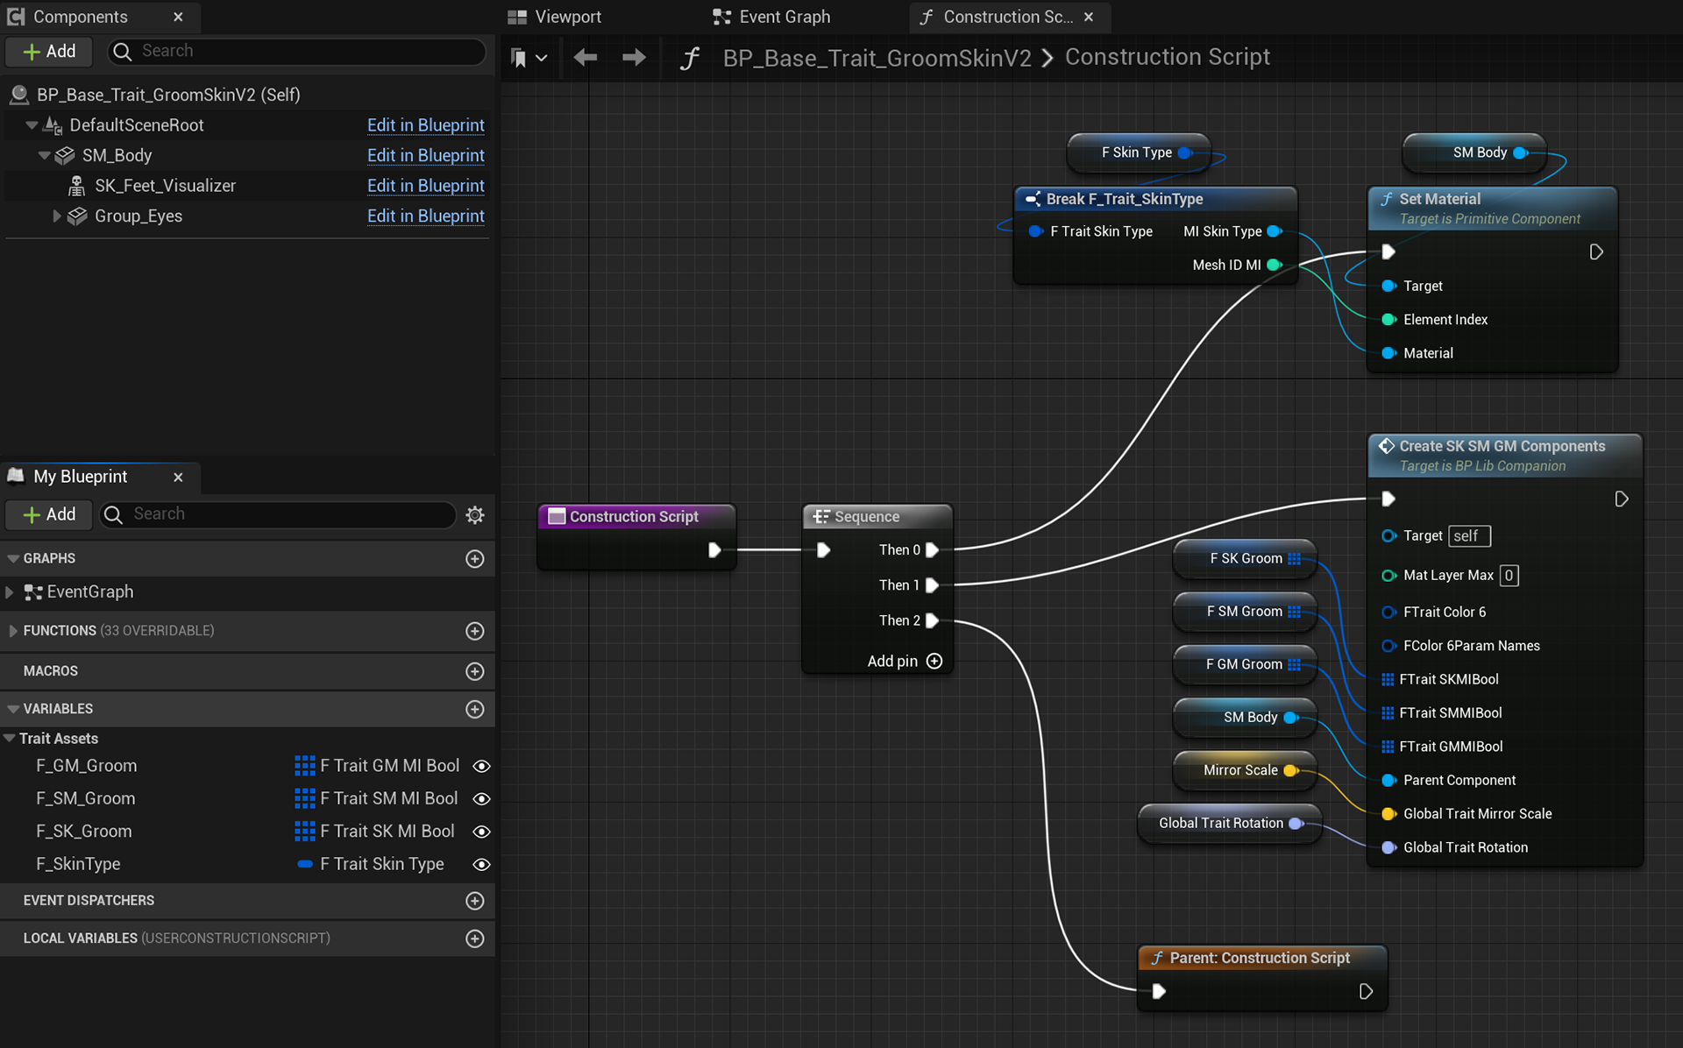Close the Construction Script tab
This screenshot has width=1683, height=1048.
pyautogui.click(x=1089, y=17)
